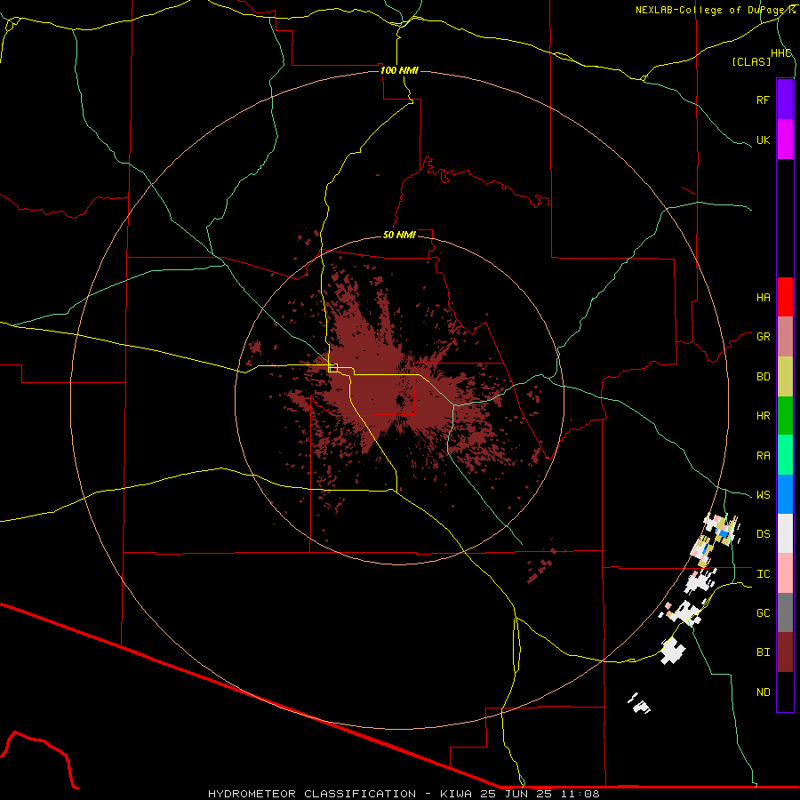Image resolution: width=800 pixels, height=800 pixels.
Task: Click the light pink IC legend swatch
Action: pyautogui.click(x=785, y=573)
